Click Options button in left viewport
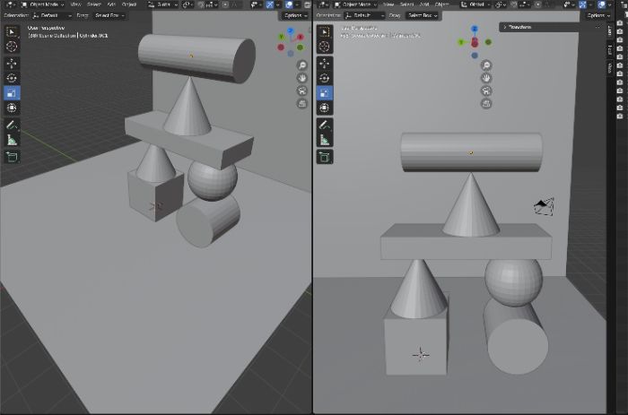The image size is (628, 415). click(295, 15)
